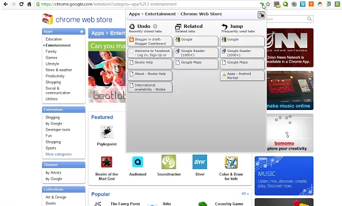The height and width of the screenshot is (206, 342).
Task: Open the browser Home page icon
Action: (29, 4)
